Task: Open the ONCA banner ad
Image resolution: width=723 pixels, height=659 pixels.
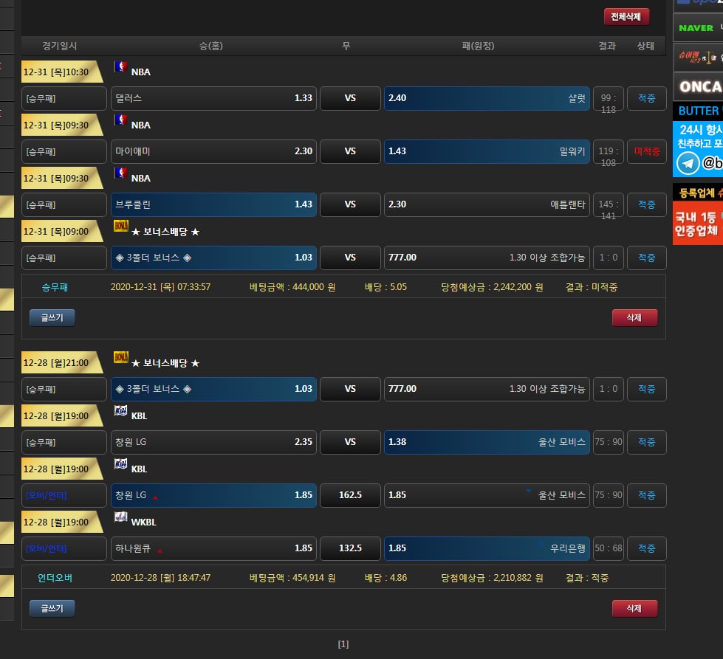Action: [699, 86]
